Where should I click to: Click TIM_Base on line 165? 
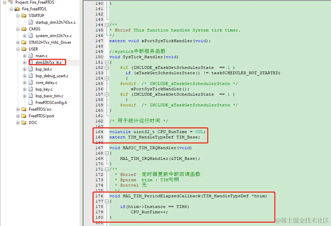click(x=187, y=137)
